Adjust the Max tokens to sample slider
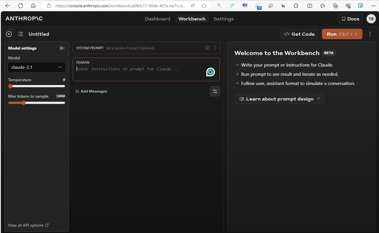This screenshot has width=379, height=233. 37,103
